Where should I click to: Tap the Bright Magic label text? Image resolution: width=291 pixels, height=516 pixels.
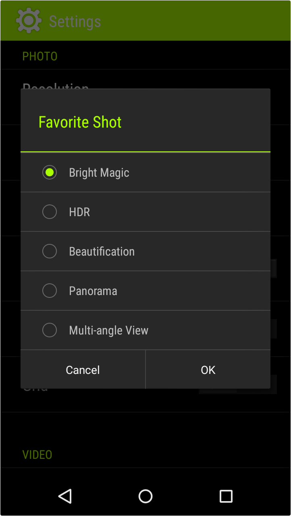click(99, 173)
